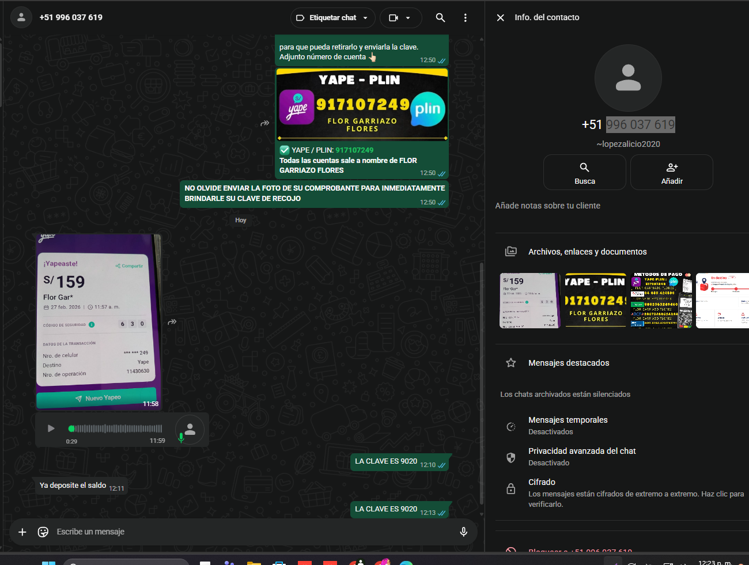Image resolution: width=749 pixels, height=565 pixels.
Task: Open the emoji picker icon
Action: tap(43, 532)
